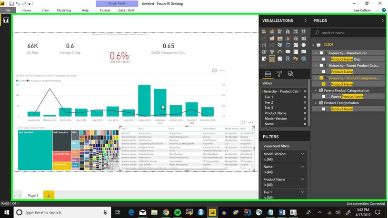
Task: Select the R script visual
Action: (x=288, y=59)
